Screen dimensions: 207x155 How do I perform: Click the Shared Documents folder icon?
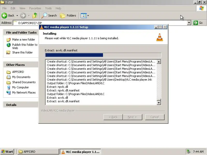(x=9, y=82)
